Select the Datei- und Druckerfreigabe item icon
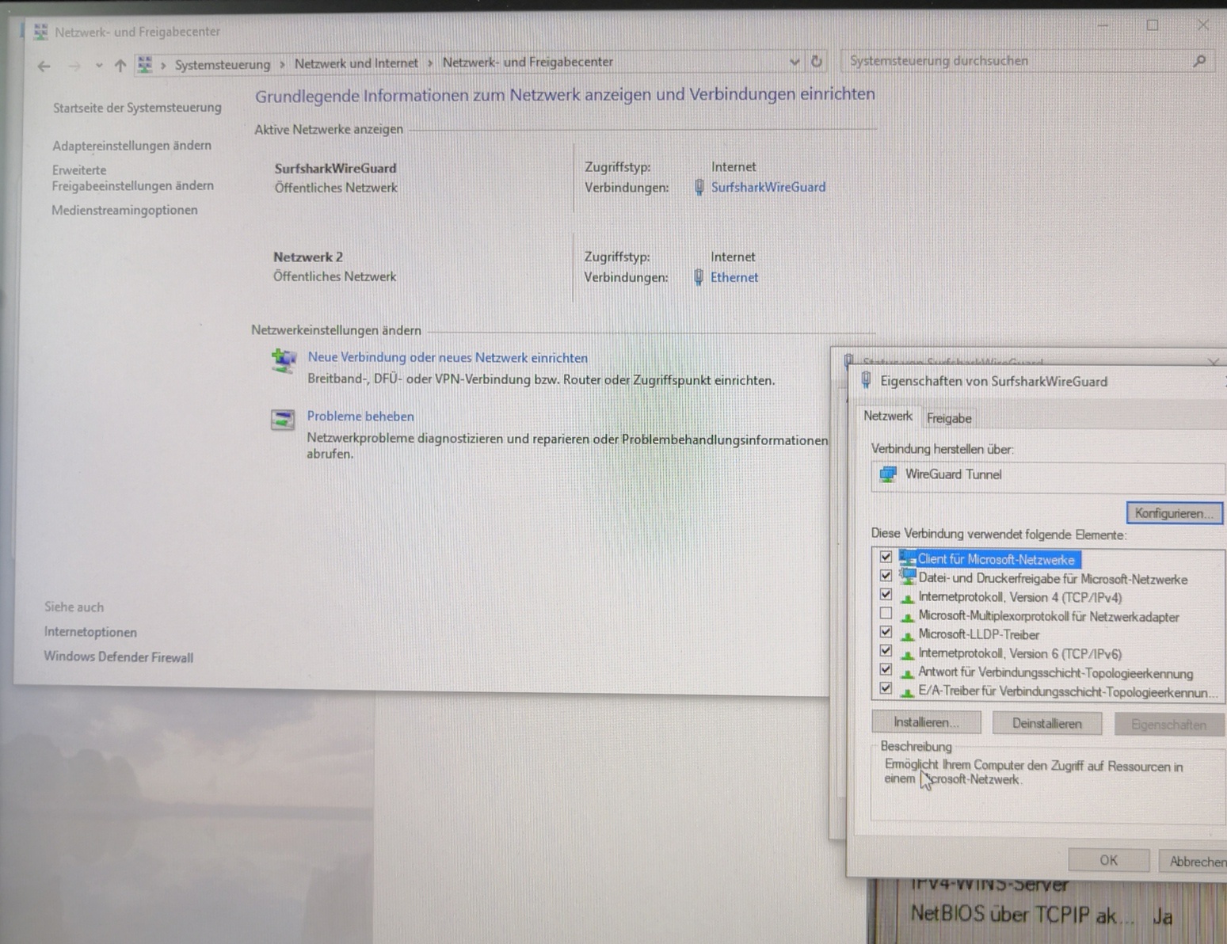 click(x=908, y=577)
